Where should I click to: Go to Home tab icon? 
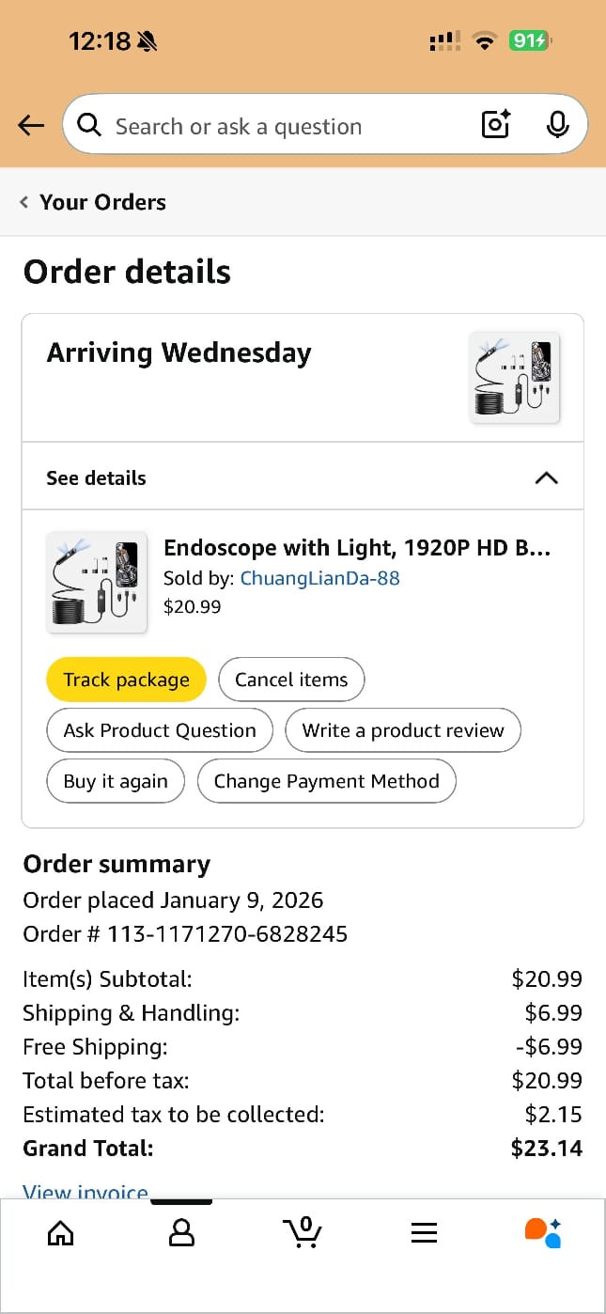(60, 1232)
